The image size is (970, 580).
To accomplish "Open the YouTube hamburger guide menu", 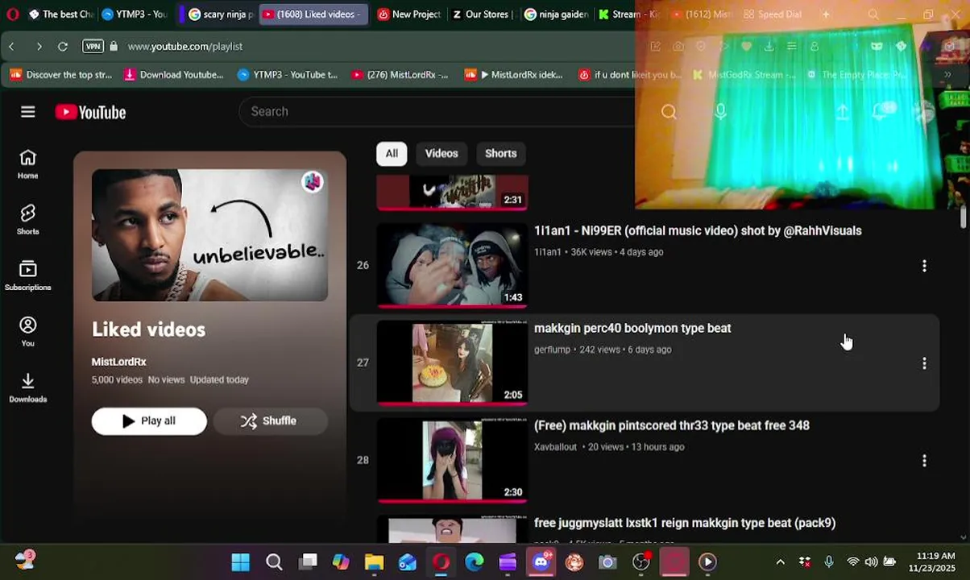I will [28, 112].
